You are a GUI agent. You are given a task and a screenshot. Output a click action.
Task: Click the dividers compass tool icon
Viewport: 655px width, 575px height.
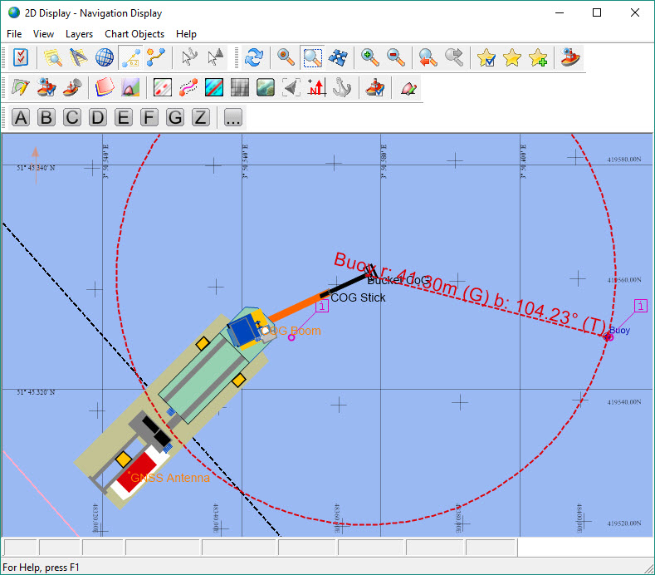pyautogui.click(x=79, y=57)
